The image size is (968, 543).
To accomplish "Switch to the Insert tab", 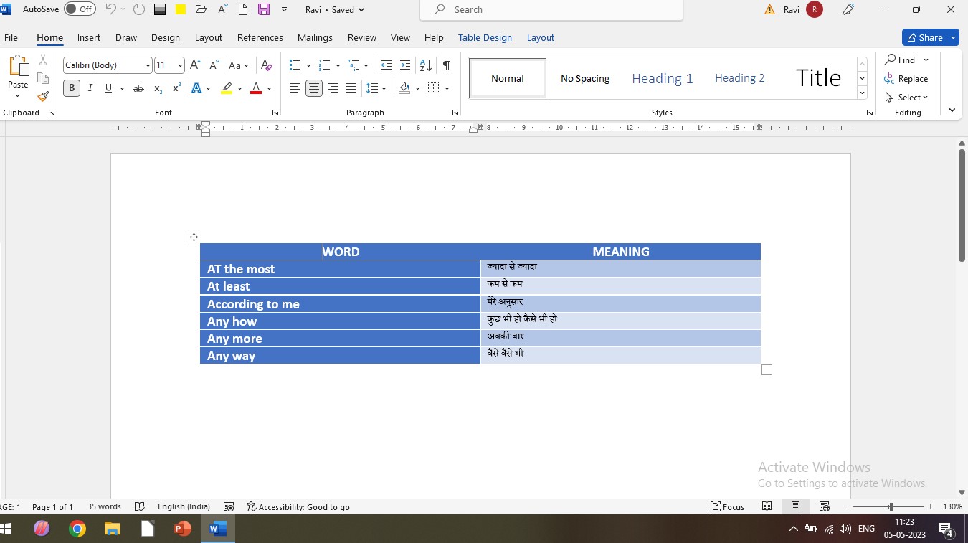I will [89, 37].
